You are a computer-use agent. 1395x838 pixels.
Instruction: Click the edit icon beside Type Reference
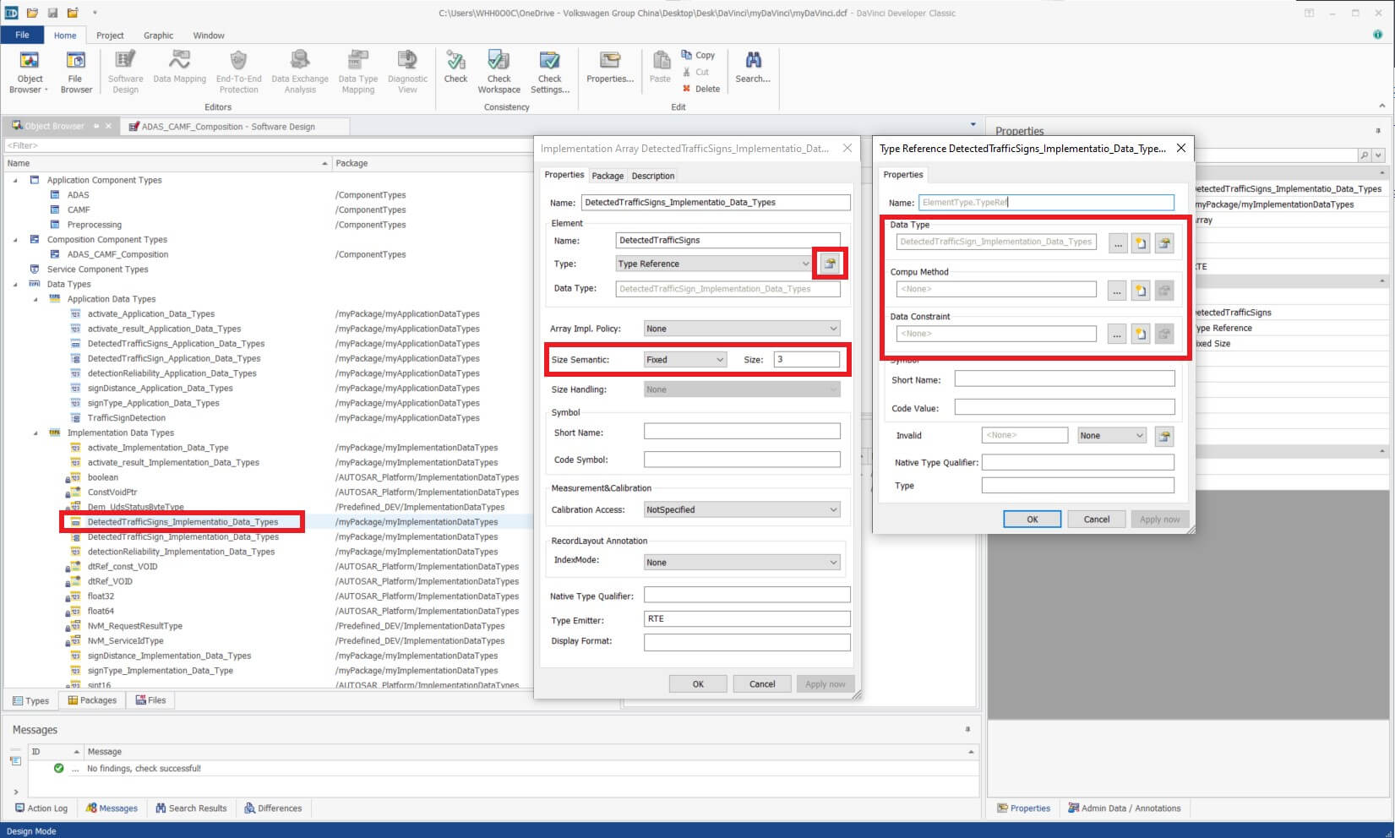(x=830, y=264)
